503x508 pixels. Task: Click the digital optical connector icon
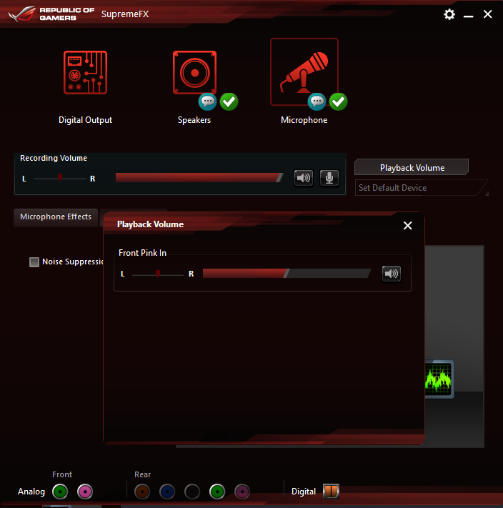point(331,492)
